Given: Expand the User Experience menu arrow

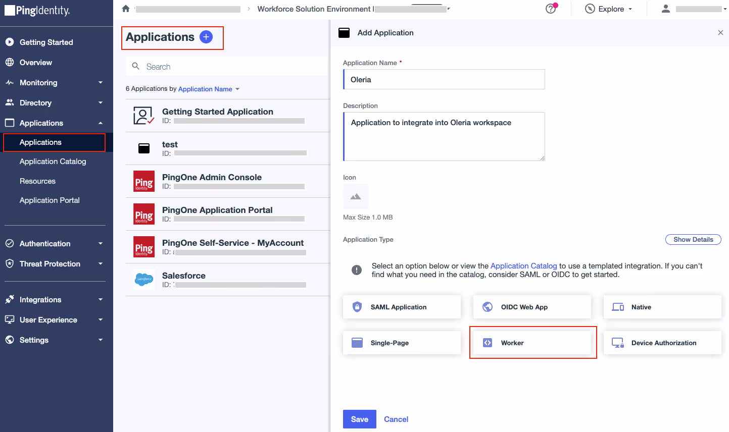Looking at the screenshot, I should 101,319.
